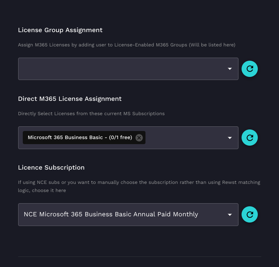Viewport: 279px width, 267px height.
Task: Refresh the Licence Subscription options
Action: click(x=250, y=214)
